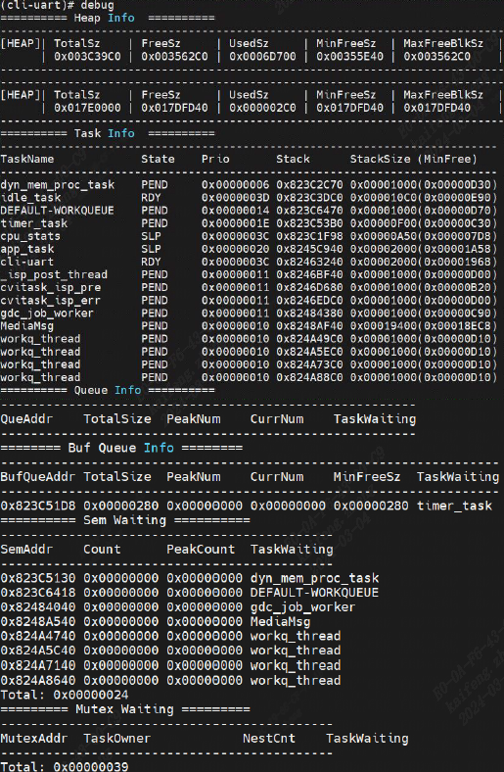The image size is (504, 772).
Task: Click TotalSz value 0x003C39C0
Action: (87, 56)
